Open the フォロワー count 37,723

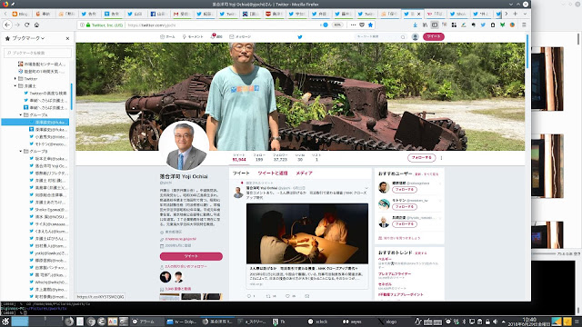280,157
